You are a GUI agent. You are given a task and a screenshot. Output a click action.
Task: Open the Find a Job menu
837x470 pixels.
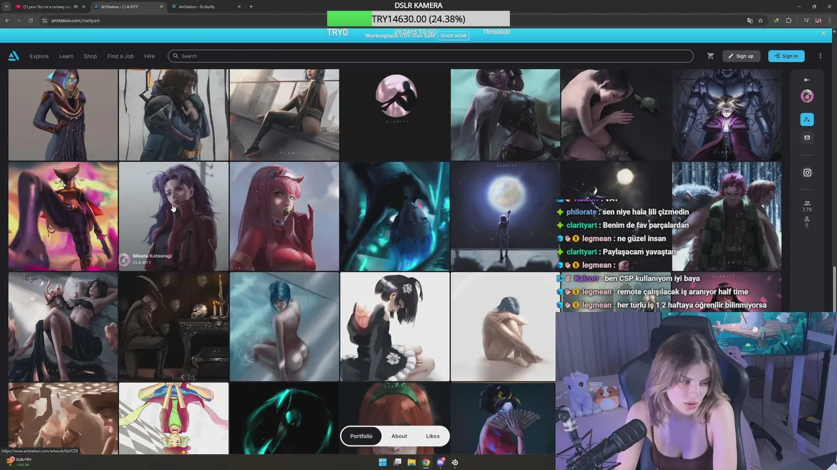tap(120, 56)
